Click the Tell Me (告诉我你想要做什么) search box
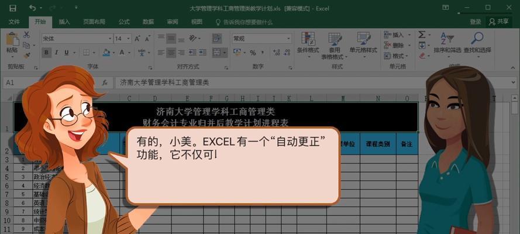The height and width of the screenshot is (234, 520). click(244, 22)
